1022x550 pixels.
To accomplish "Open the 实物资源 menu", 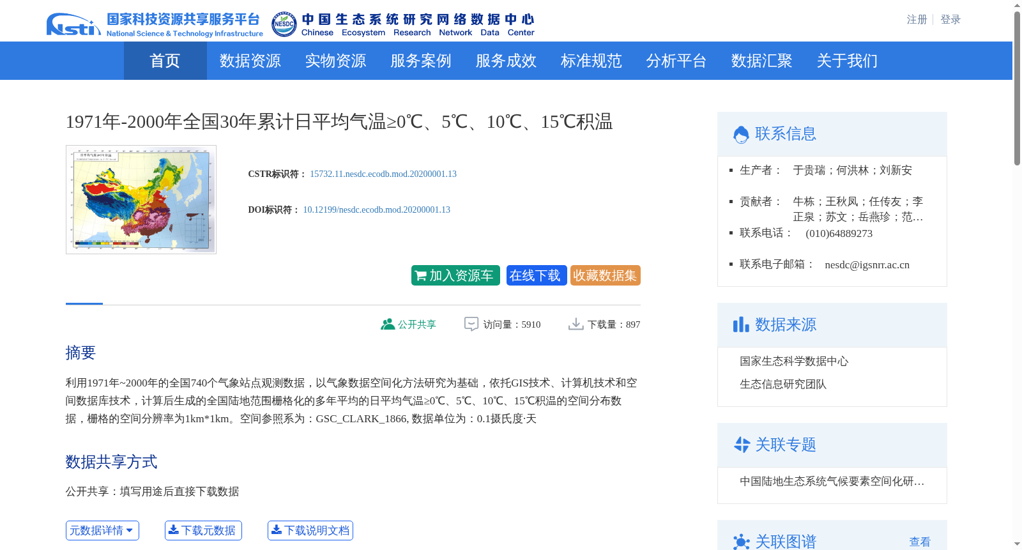I will click(335, 61).
